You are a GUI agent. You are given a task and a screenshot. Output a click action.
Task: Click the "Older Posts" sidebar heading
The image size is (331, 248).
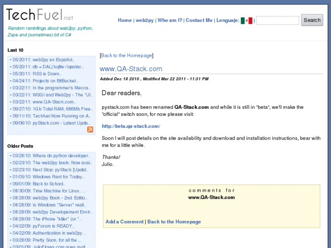20,146
